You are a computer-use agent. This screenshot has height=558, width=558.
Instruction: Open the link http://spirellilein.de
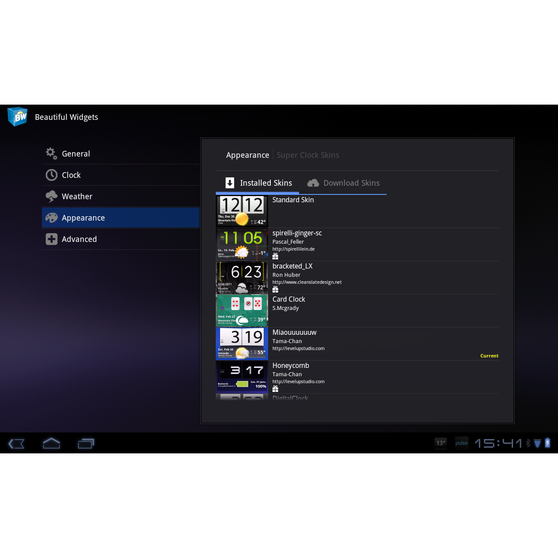pyautogui.click(x=293, y=249)
